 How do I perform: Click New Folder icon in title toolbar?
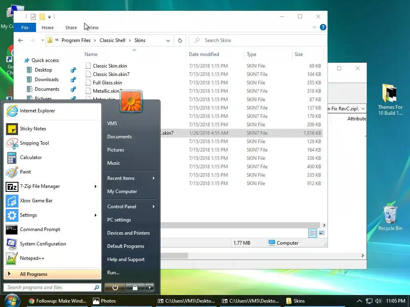tap(42, 17)
